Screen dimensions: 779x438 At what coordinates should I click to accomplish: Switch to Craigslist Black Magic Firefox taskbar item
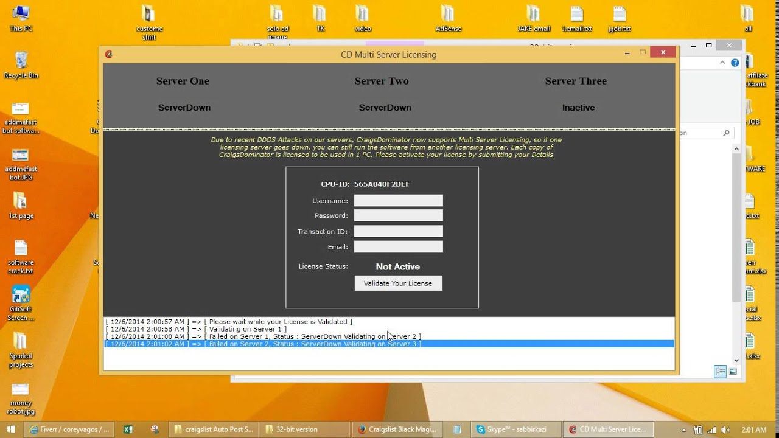(x=397, y=429)
